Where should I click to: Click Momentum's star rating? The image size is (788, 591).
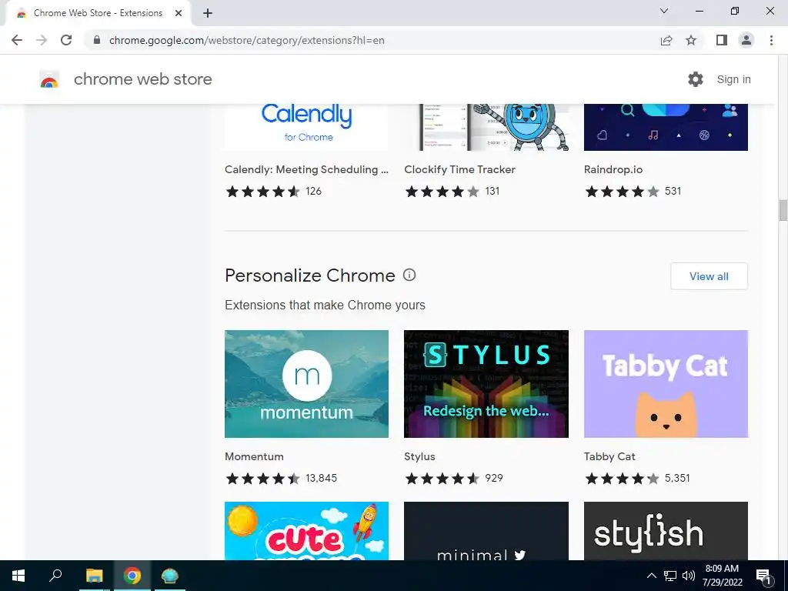[263, 478]
